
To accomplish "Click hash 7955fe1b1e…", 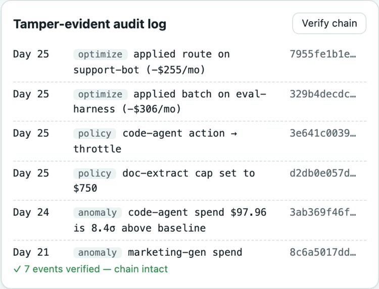I will point(323,54).
